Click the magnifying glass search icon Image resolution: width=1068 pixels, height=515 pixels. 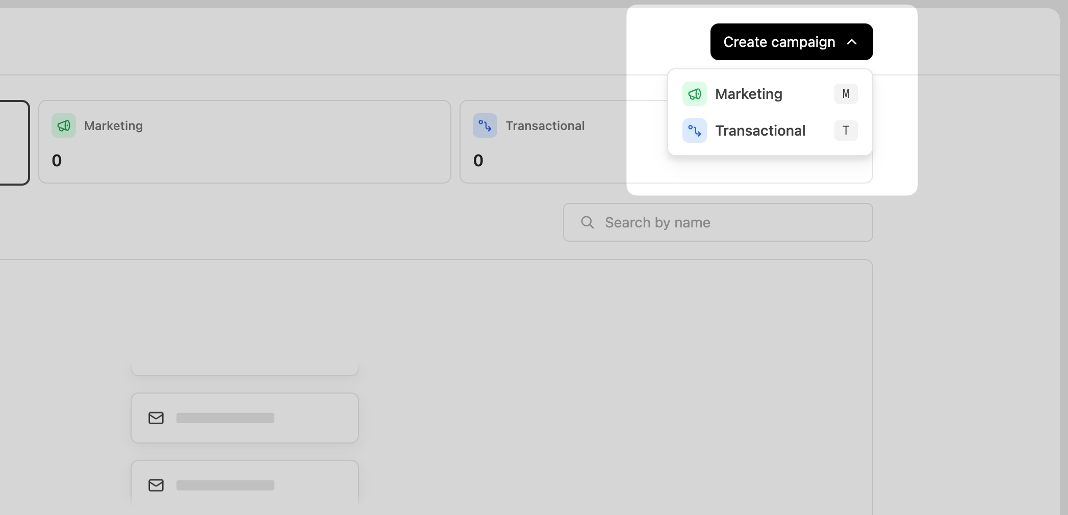coord(587,222)
